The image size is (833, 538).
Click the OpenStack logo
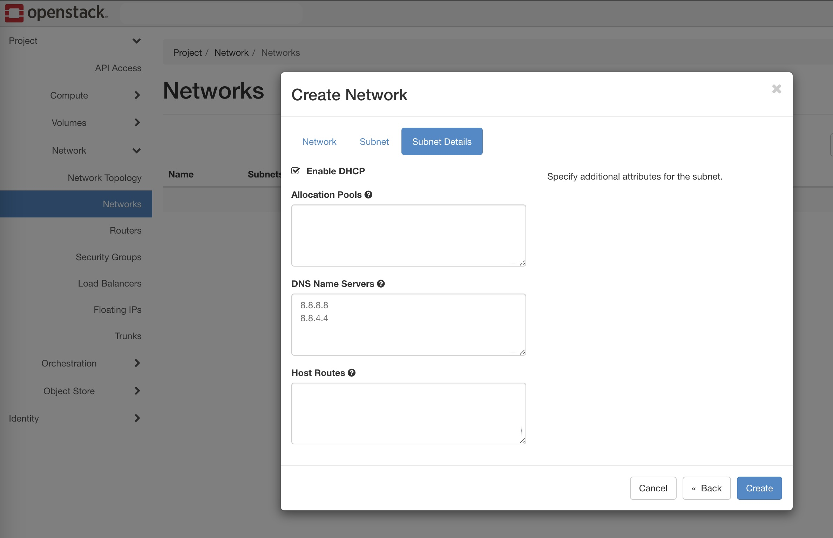pos(55,13)
